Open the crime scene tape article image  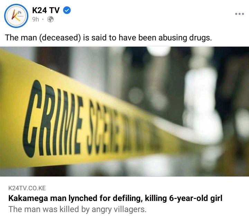click(x=124, y=112)
